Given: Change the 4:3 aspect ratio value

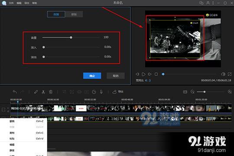Looking at the screenshot, I should 148,81.
